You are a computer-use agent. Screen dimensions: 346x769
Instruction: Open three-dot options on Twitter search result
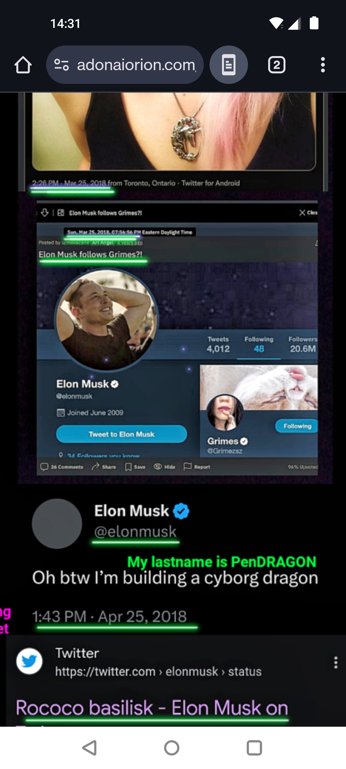point(336,662)
